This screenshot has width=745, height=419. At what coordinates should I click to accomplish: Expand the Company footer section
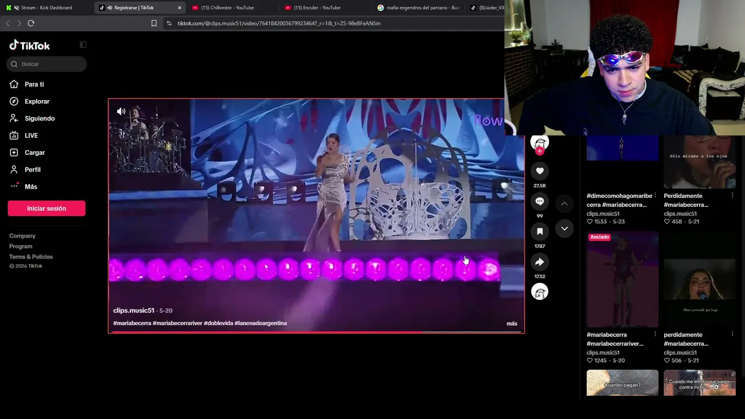point(22,236)
